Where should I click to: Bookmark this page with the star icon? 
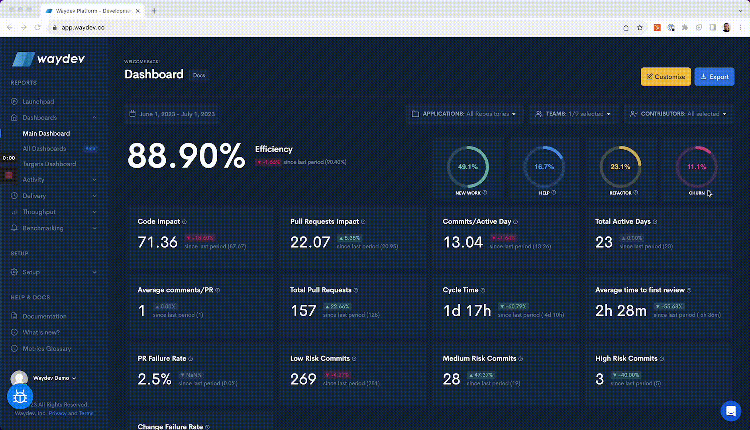point(640,27)
